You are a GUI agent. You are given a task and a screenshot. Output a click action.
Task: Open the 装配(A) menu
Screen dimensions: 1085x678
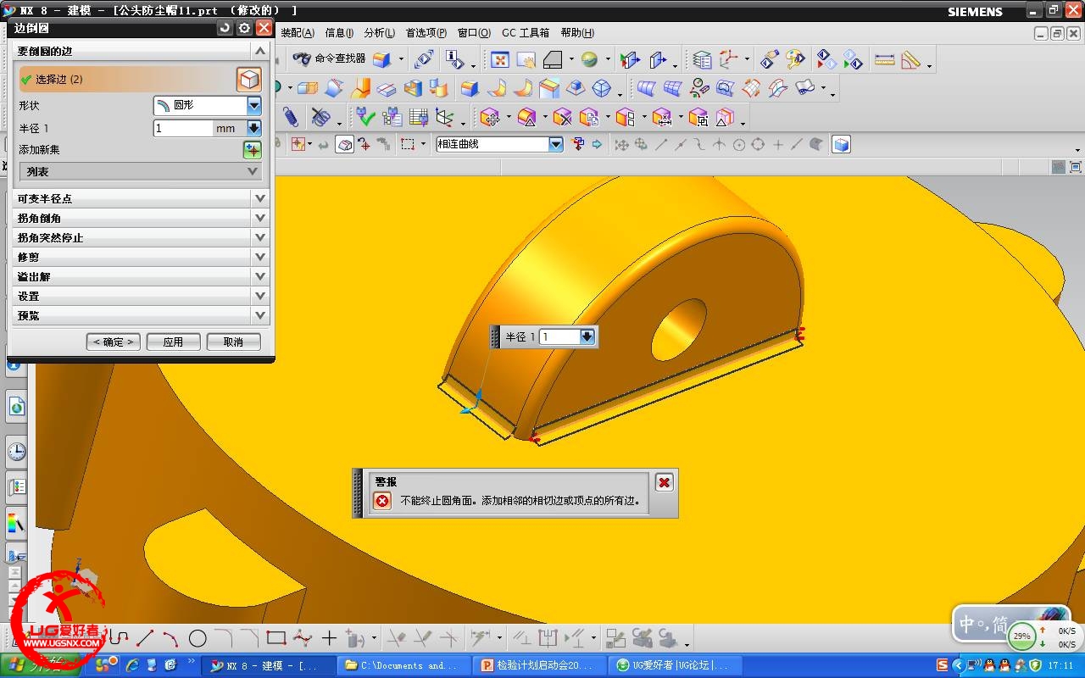pyautogui.click(x=297, y=33)
